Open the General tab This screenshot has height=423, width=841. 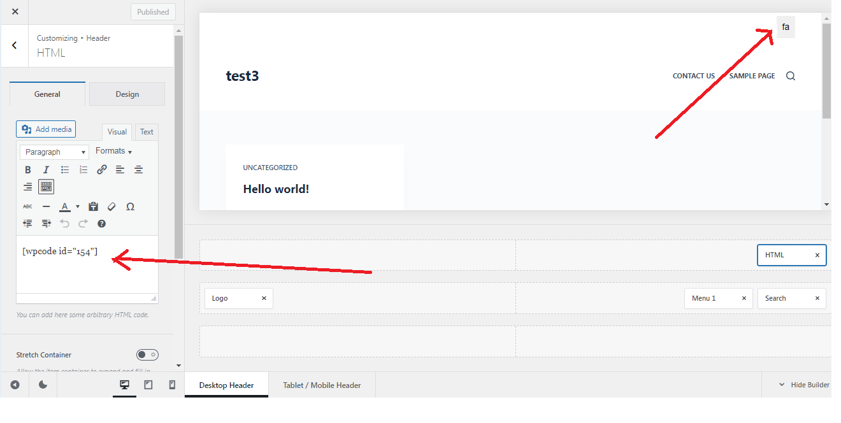click(x=47, y=94)
